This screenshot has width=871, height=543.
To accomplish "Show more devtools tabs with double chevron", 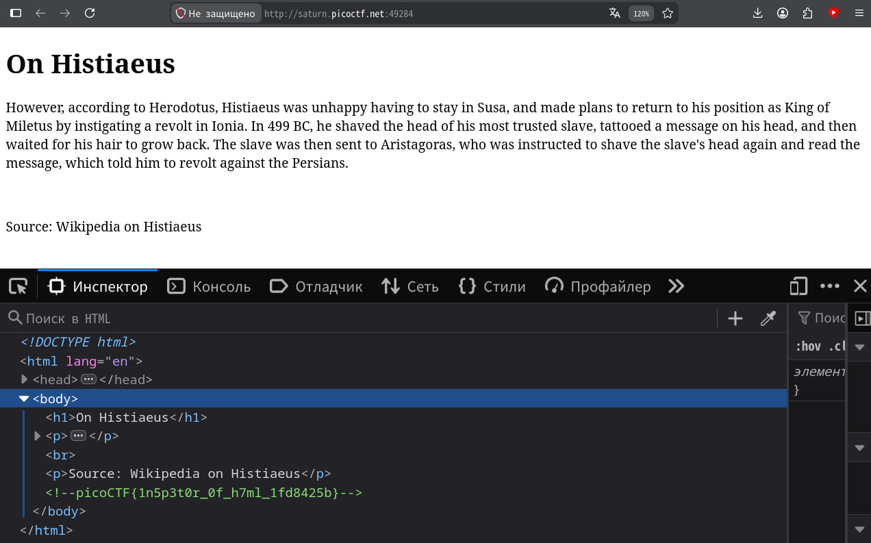I will pyautogui.click(x=677, y=286).
